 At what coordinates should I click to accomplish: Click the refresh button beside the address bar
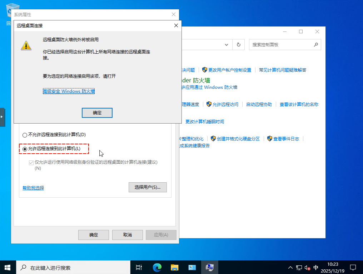[238, 45]
